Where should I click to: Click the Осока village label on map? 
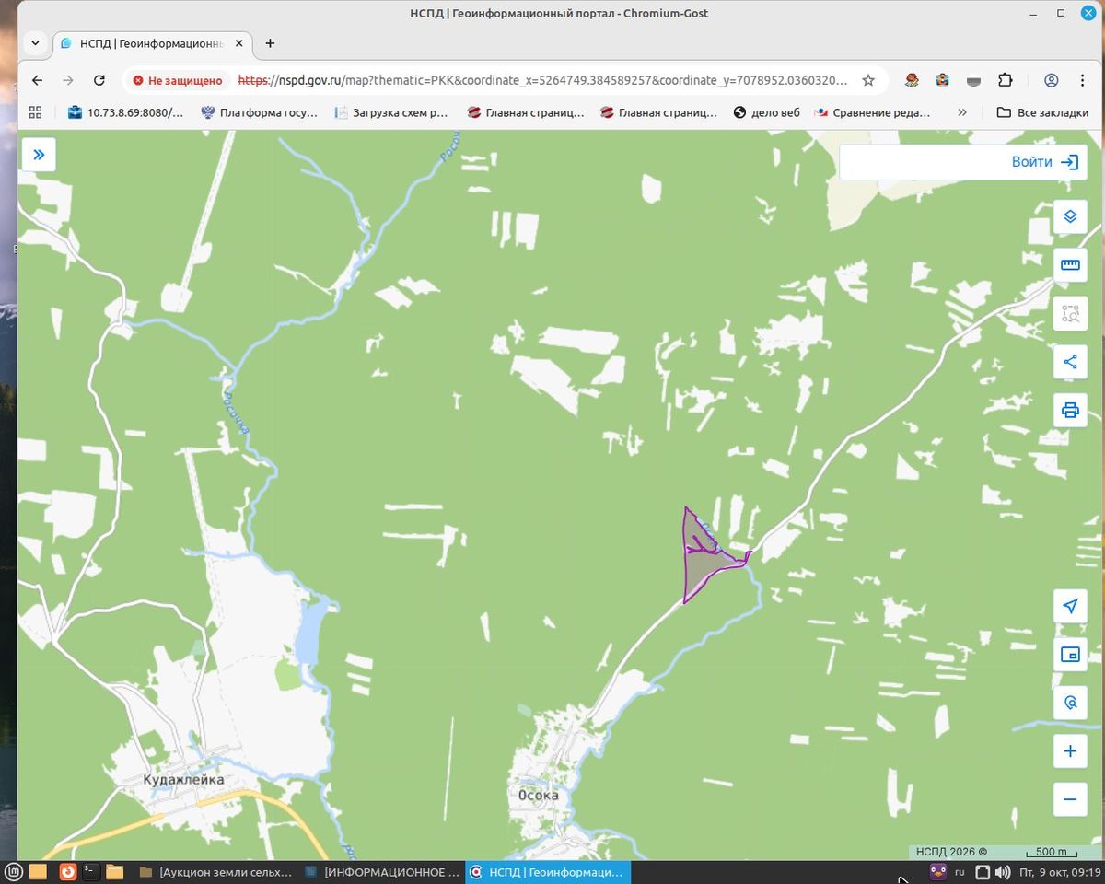(538, 795)
